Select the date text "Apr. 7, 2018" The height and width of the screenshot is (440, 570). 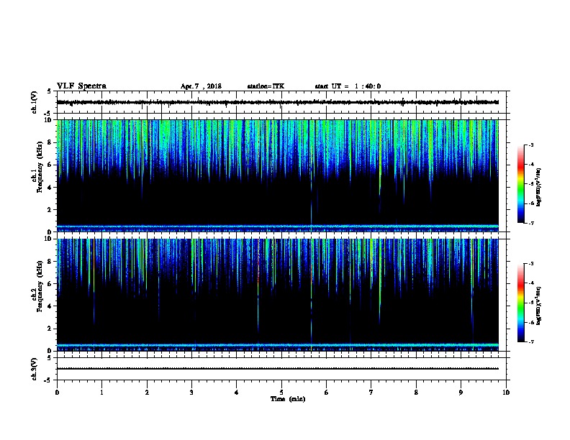coord(201,86)
